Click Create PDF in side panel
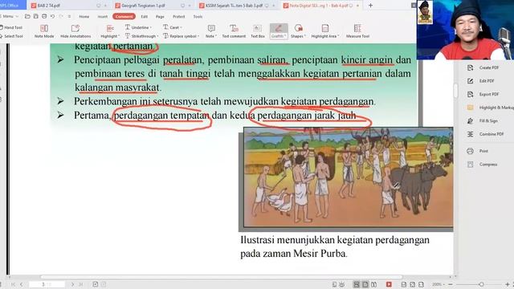Viewport: 514px width, 289px height. (x=483, y=67)
